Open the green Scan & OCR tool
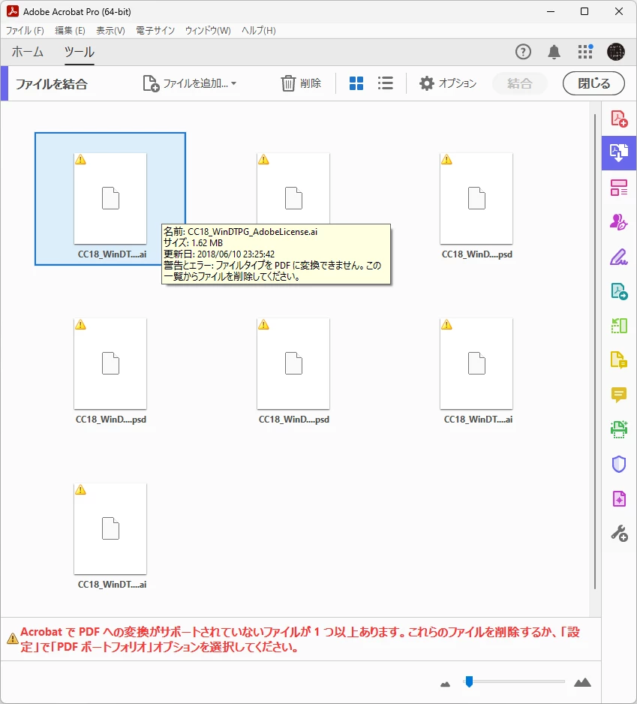Screen dimensions: 637x704 click(619, 429)
